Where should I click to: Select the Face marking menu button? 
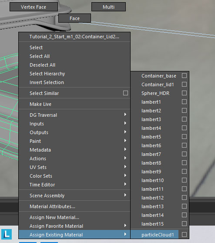[x=74, y=18]
